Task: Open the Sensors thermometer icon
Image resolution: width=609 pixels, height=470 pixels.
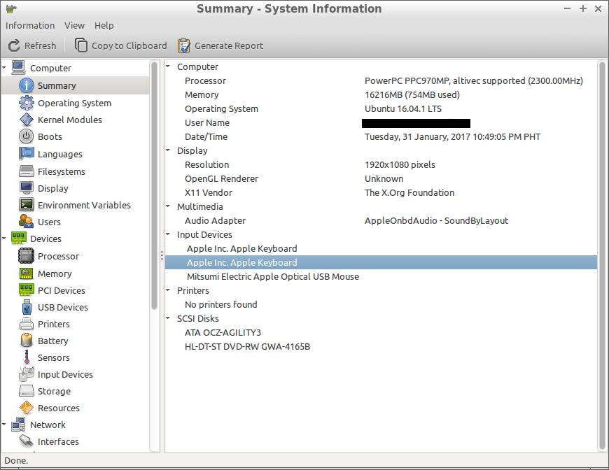Action: (27, 357)
